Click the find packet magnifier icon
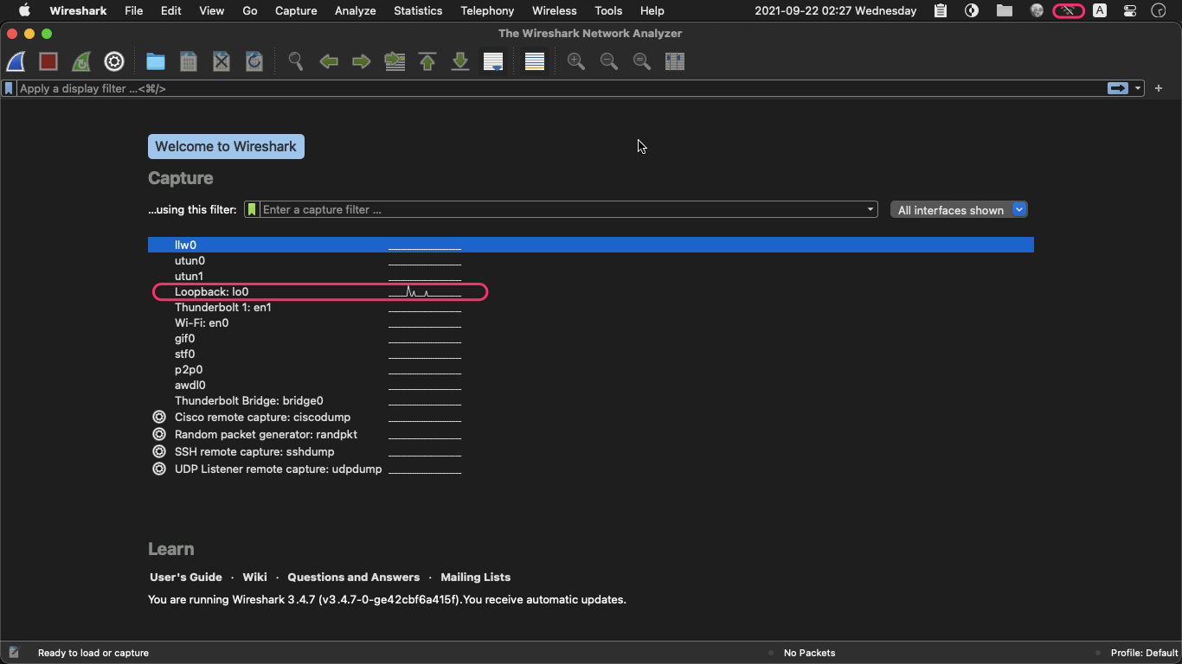This screenshot has width=1182, height=664. point(296,61)
